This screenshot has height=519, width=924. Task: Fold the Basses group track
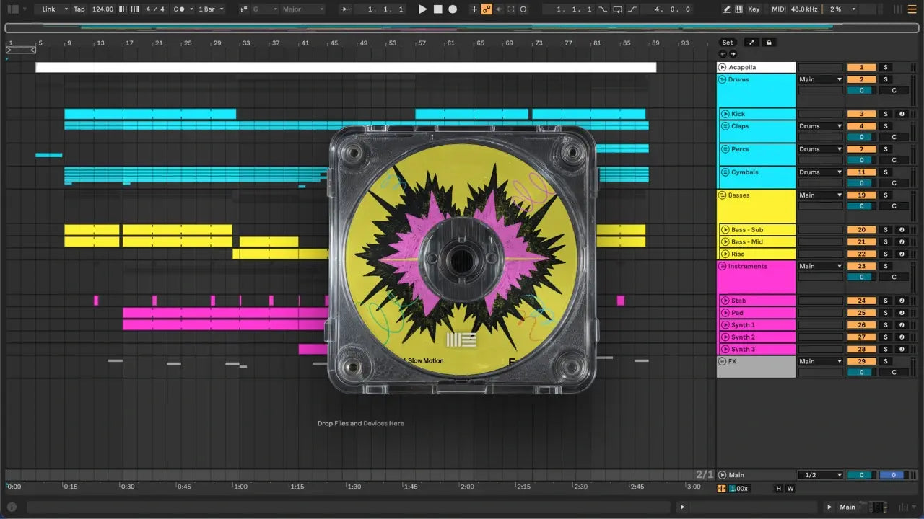coord(722,195)
